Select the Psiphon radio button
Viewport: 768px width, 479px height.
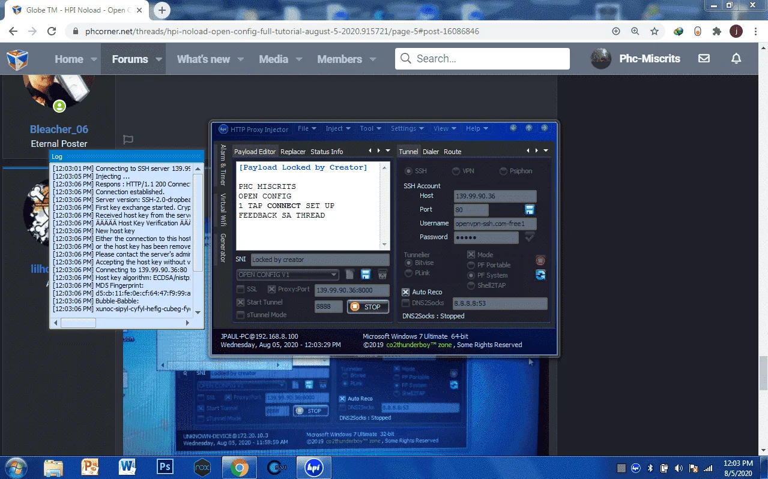click(503, 171)
